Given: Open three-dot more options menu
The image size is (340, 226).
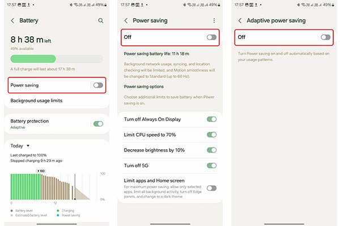Looking at the screenshot, I should point(214,20).
